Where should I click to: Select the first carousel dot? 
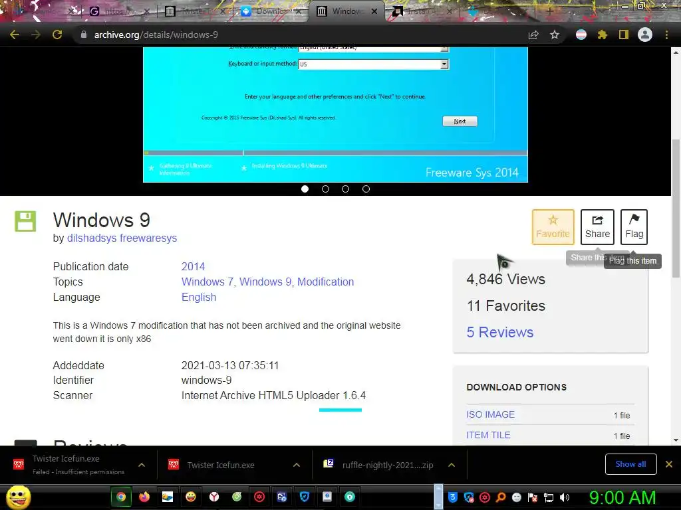click(x=305, y=189)
